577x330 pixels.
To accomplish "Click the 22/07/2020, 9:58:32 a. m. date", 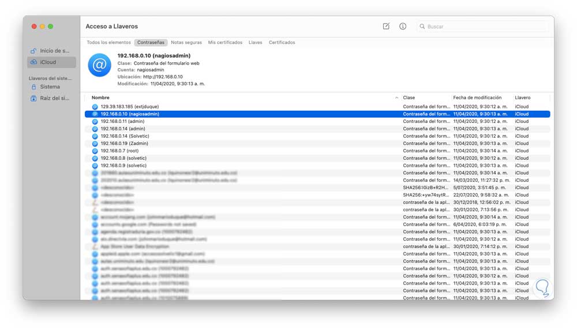I will (481, 195).
